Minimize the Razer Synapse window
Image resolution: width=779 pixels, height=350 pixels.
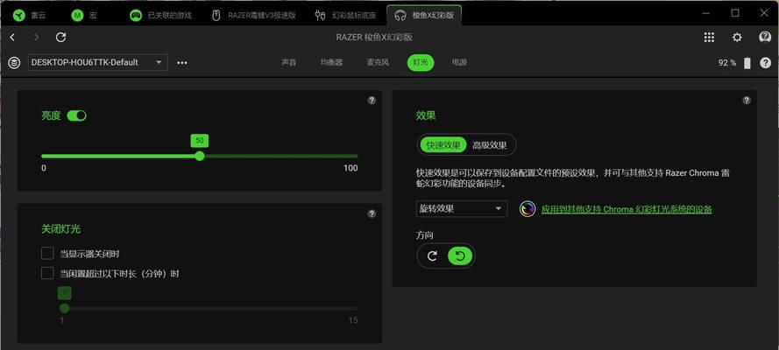coord(706,14)
